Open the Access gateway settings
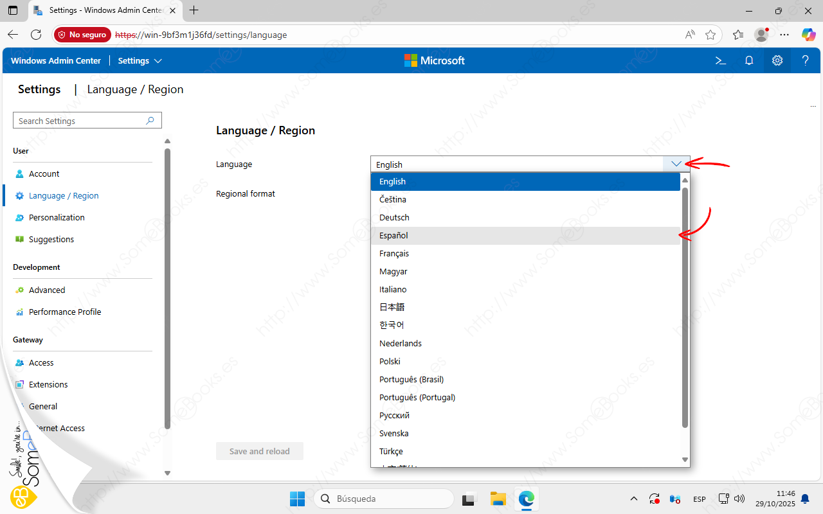Image resolution: width=823 pixels, height=514 pixels. coord(41,362)
